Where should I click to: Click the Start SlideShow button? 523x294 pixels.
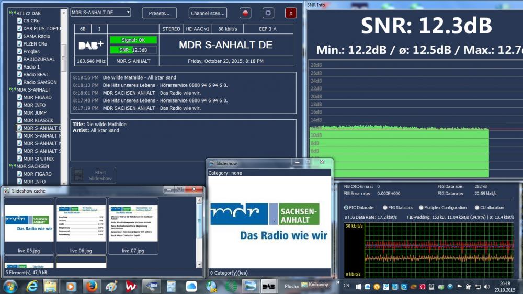[94, 176]
